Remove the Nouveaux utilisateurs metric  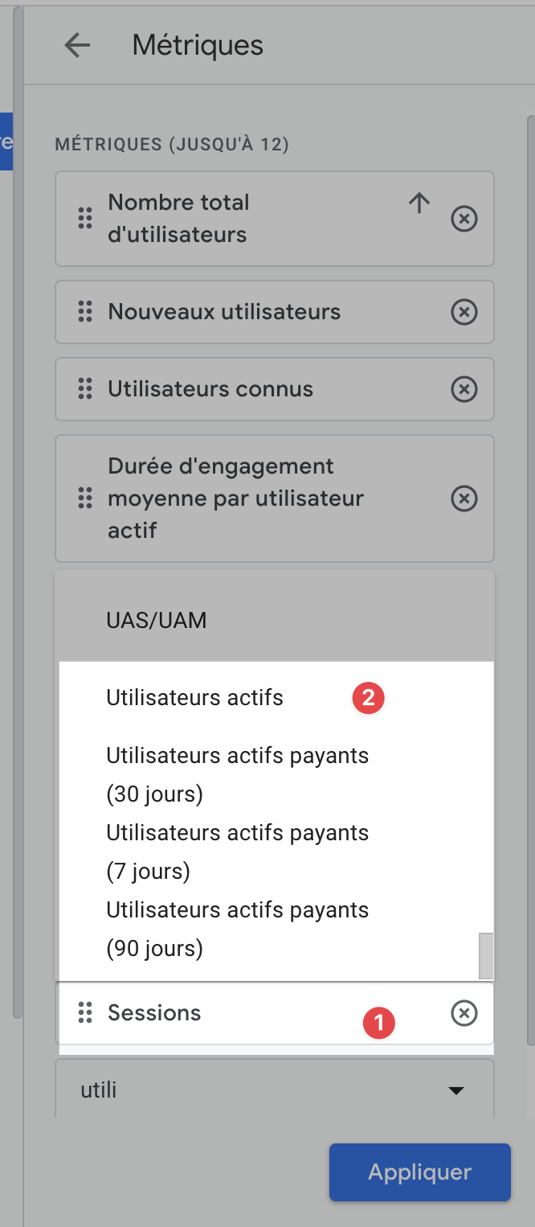pyautogui.click(x=464, y=312)
